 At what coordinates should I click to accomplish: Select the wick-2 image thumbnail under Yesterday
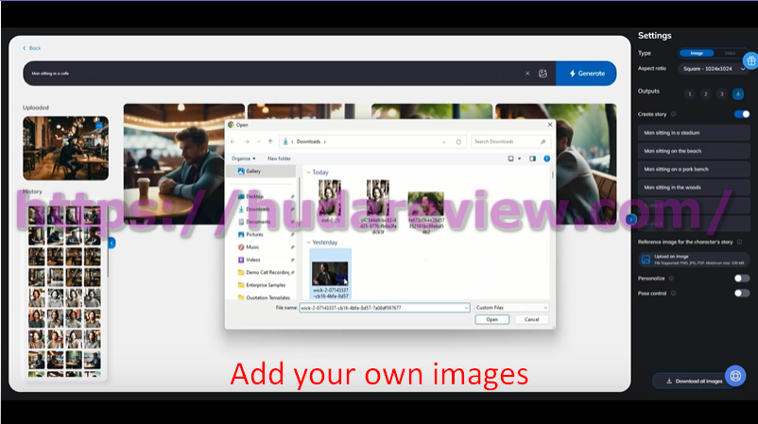[330, 272]
